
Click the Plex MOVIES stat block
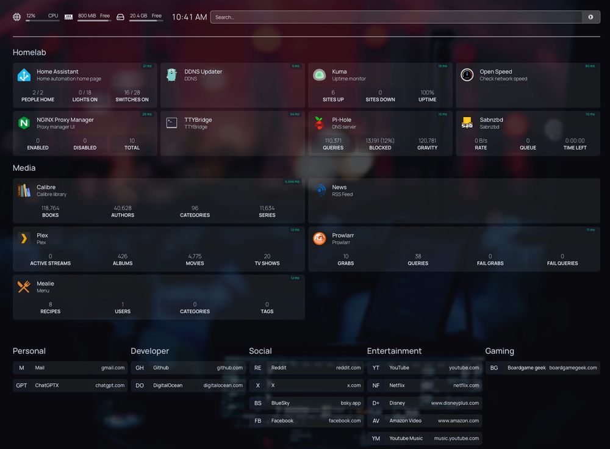pyautogui.click(x=195, y=259)
